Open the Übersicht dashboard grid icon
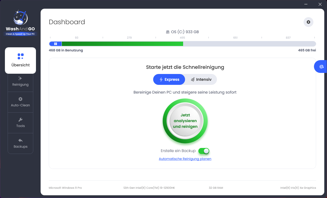 (20, 56)
